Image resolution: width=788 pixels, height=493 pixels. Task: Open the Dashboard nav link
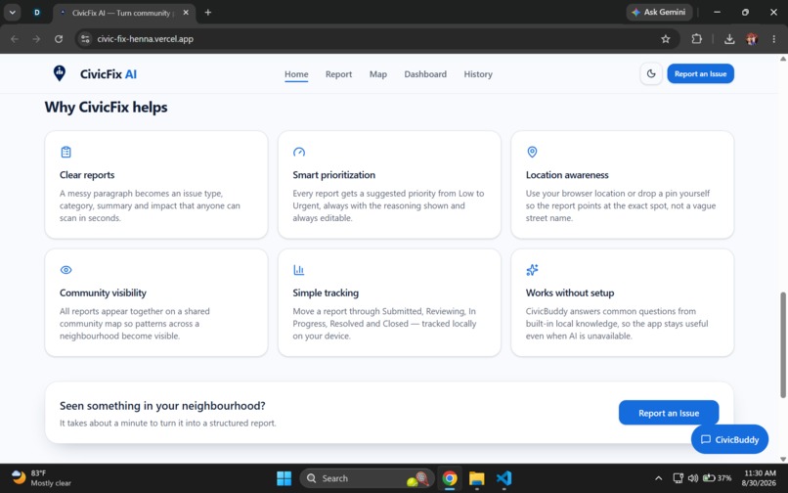425,74
